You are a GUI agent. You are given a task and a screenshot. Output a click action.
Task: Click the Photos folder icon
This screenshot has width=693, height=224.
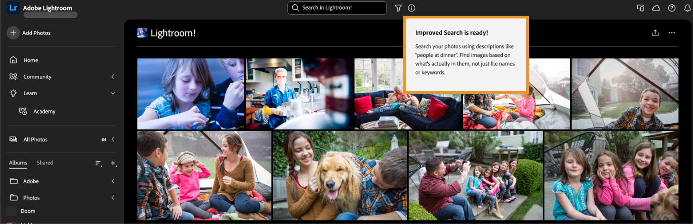point(14,198)
